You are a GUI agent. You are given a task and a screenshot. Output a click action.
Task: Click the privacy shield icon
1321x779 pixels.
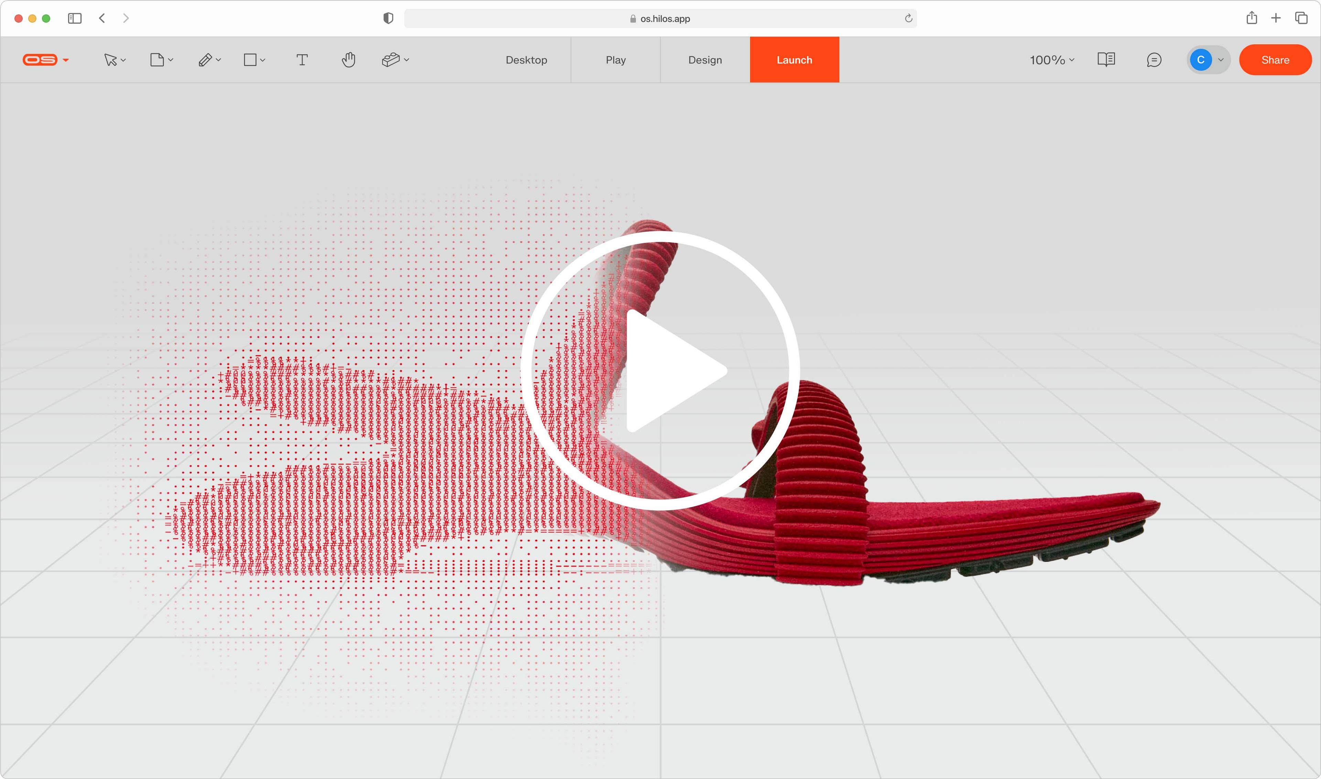[388, 18]
